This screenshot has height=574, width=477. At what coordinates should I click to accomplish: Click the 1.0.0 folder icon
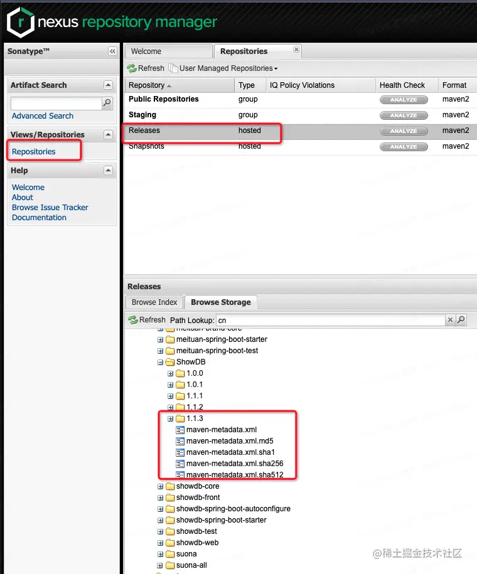point(180,373)
